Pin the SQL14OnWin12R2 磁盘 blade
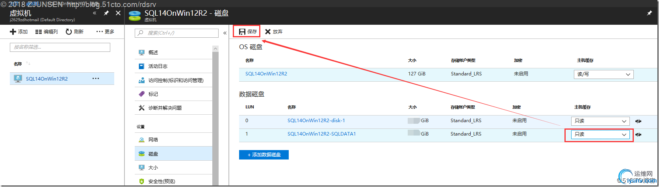This screenshot has height=187, width=659. pos(650,13)
